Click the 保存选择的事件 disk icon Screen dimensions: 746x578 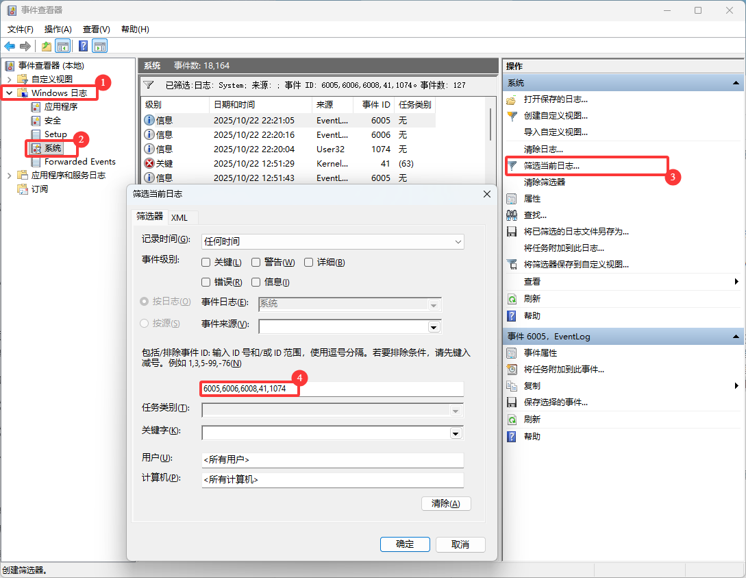pos(512,402)
